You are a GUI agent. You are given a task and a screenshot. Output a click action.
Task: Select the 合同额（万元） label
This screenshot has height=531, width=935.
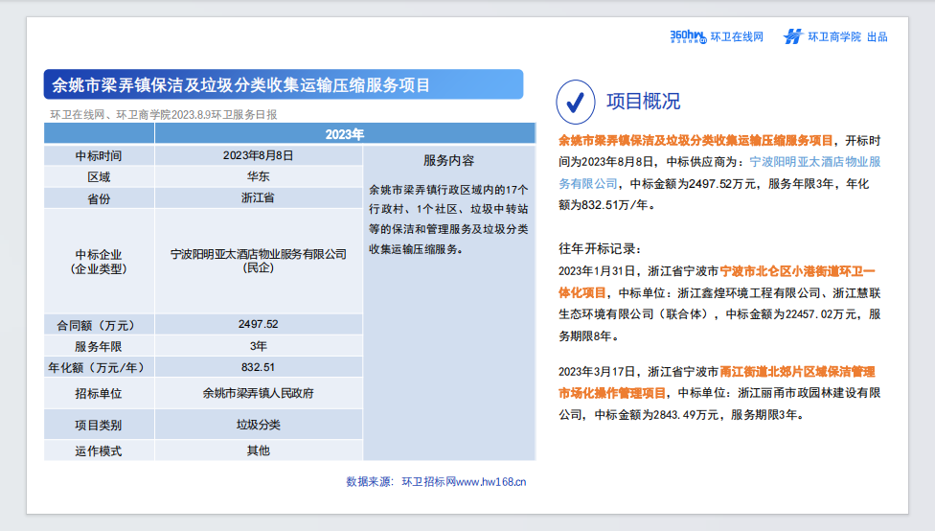pyautogui.click(x=99, y=325)
